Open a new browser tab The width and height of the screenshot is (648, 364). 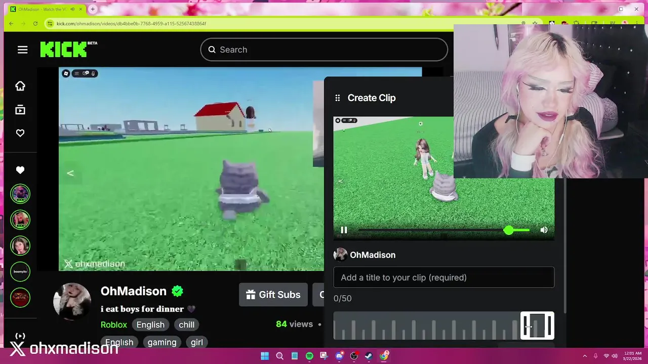coord(93,9)
